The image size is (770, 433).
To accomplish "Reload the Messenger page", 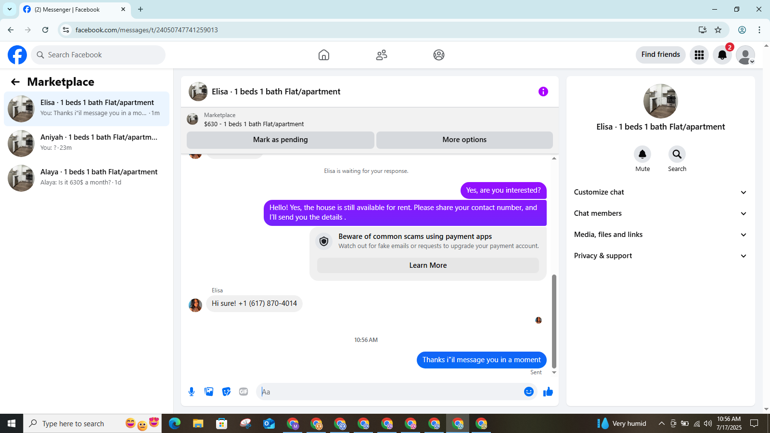I will point(45,30).
